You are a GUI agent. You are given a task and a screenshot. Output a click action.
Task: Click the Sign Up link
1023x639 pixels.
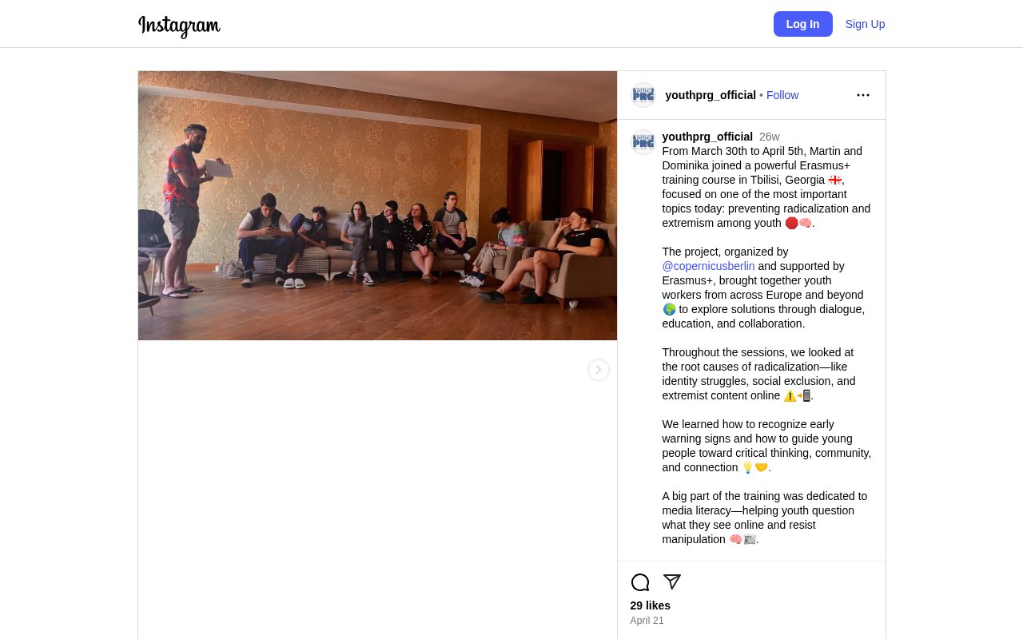[x=865, y=24]
